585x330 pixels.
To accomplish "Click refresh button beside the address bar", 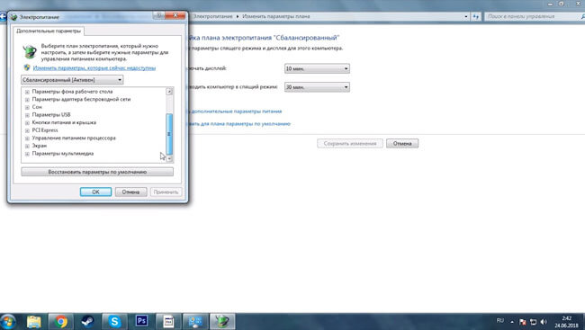I will (x=475, y=16).
